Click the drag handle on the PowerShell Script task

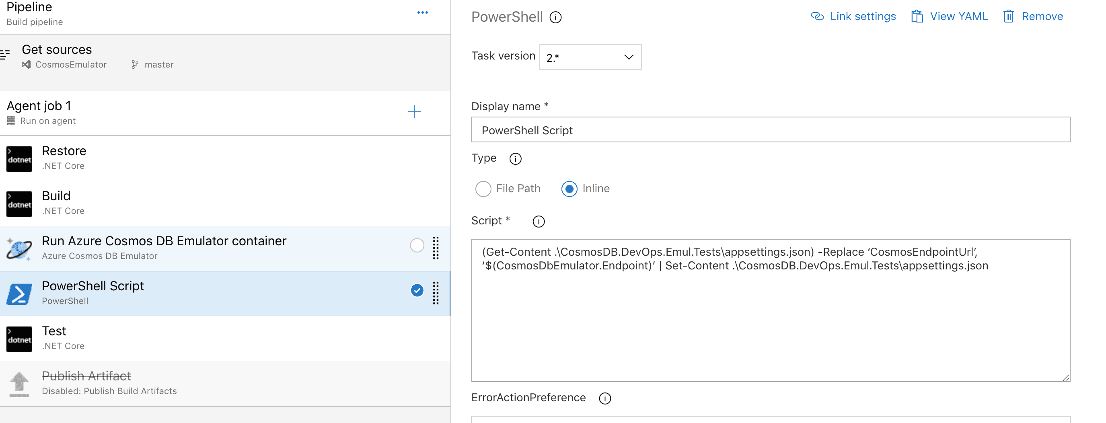436,293
